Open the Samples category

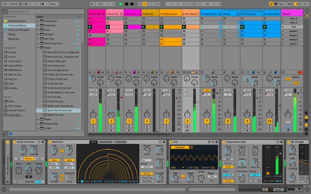[x=13, y=88]
